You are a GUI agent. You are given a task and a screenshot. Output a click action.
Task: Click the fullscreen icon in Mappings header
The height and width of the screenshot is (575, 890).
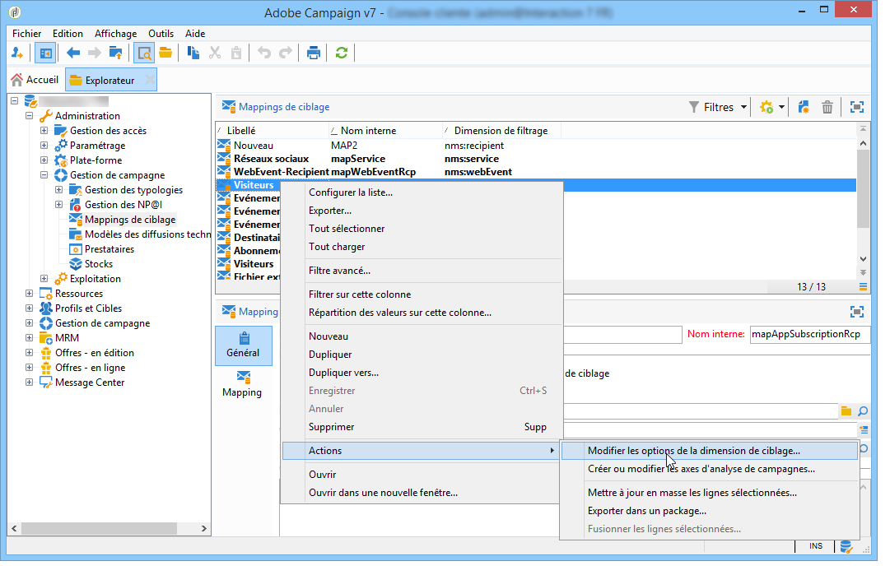click(x=856, y=107)
